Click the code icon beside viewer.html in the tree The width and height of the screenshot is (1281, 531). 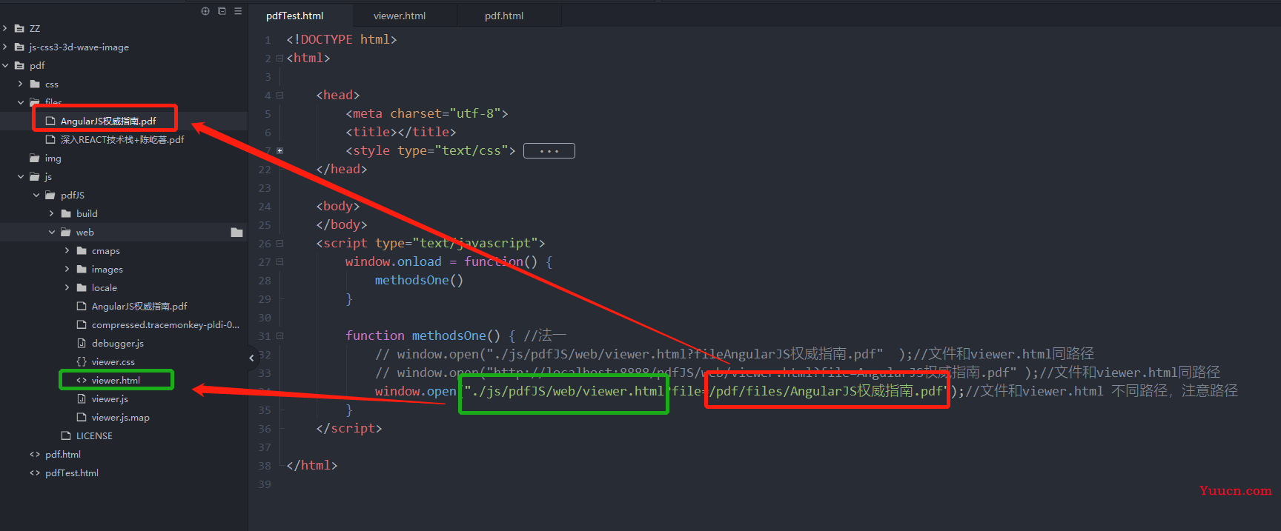(x=82, y=381)
